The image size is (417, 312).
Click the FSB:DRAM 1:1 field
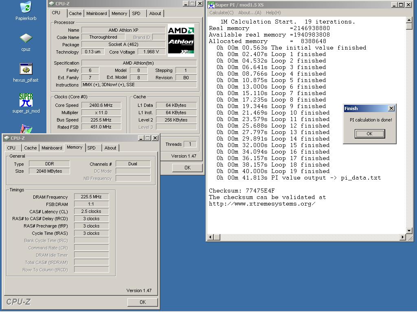point(91,204)
